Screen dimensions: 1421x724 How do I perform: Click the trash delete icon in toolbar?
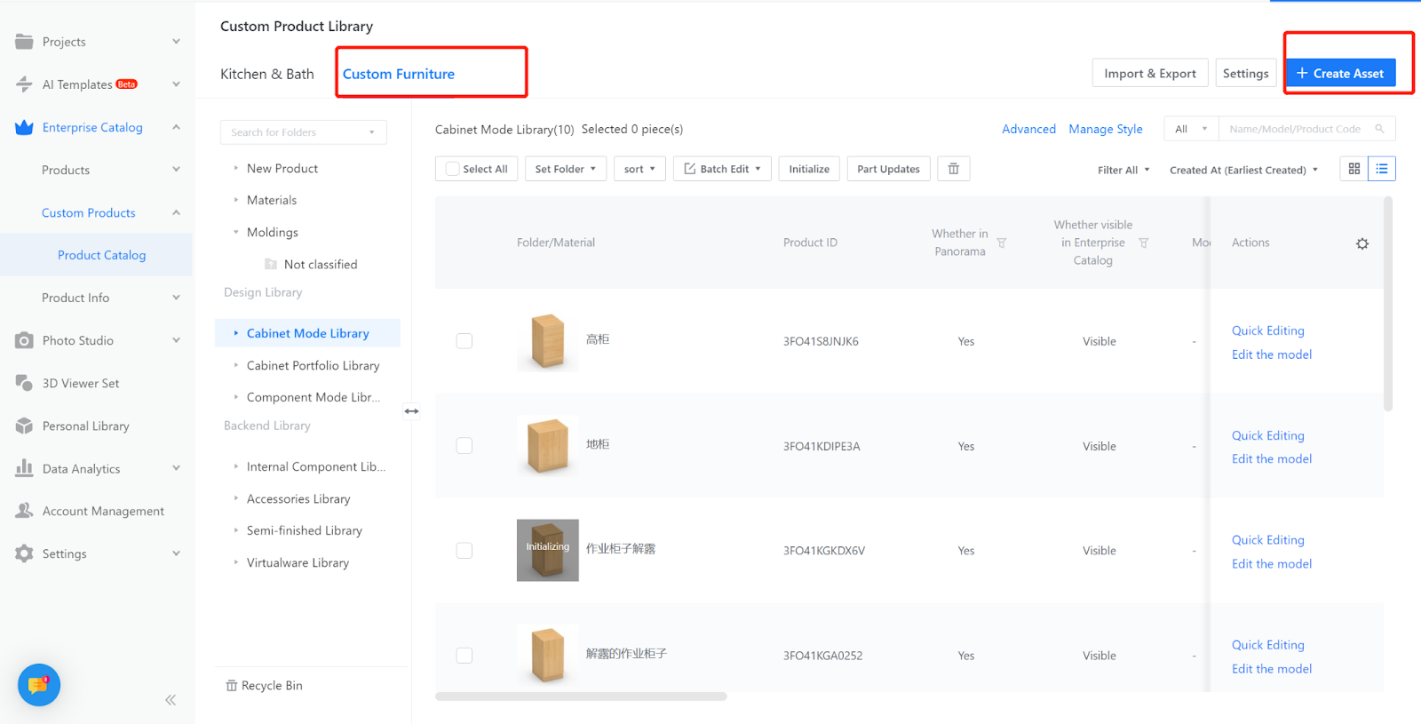(953, 169)
